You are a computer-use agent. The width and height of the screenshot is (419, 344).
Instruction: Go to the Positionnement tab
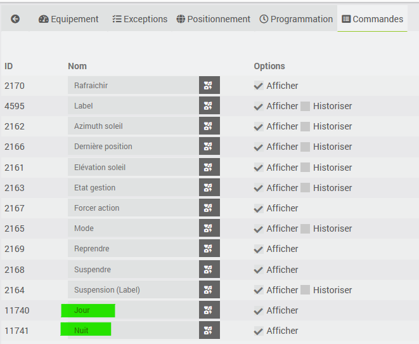click(x=214, y=19)
